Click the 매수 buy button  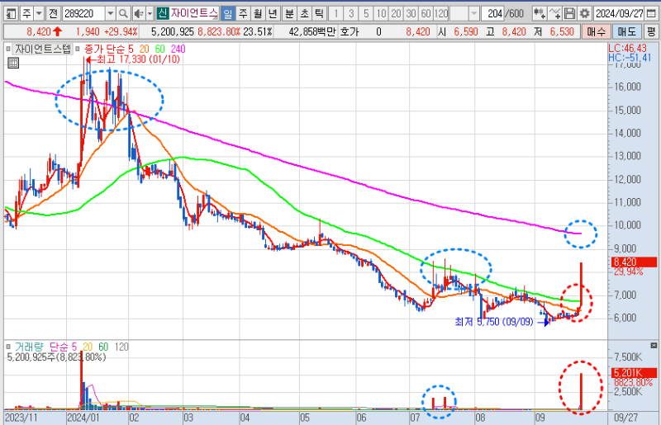pyautogui.click(x=596, y=31)
